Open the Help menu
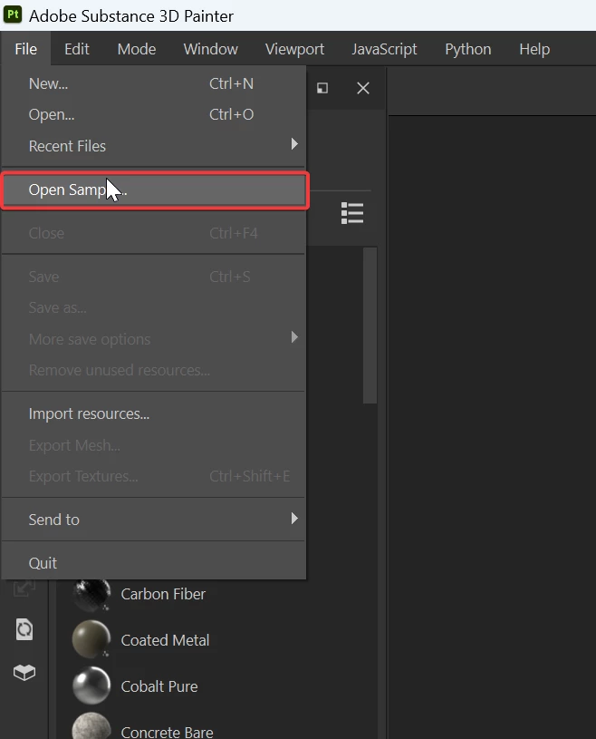Screen dimensions: 596x739 534,49
